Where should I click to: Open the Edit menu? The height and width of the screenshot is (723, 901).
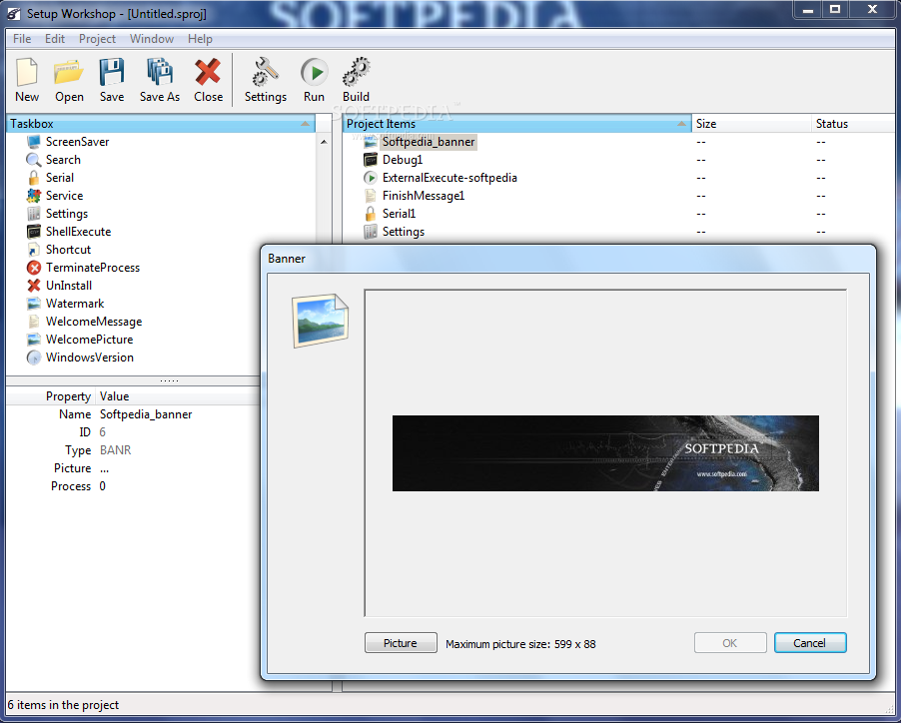pos(55,39)
